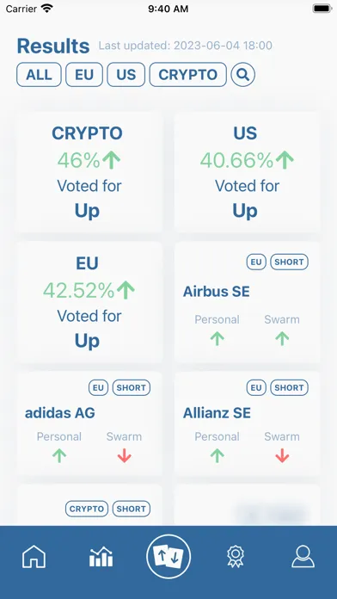Filter results by EU
Screen dimensions: 337x599
click(84, 75)
